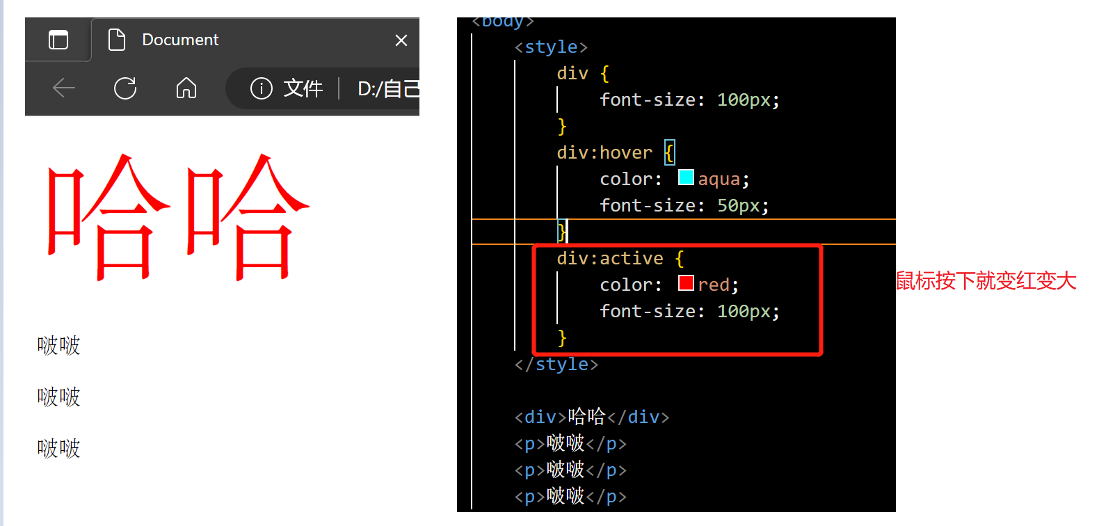Image resolution: width=1115 pixels, height=526 pixels.
Task: Click the div 哈哈 HTML line
Action: tap(592, 417)
